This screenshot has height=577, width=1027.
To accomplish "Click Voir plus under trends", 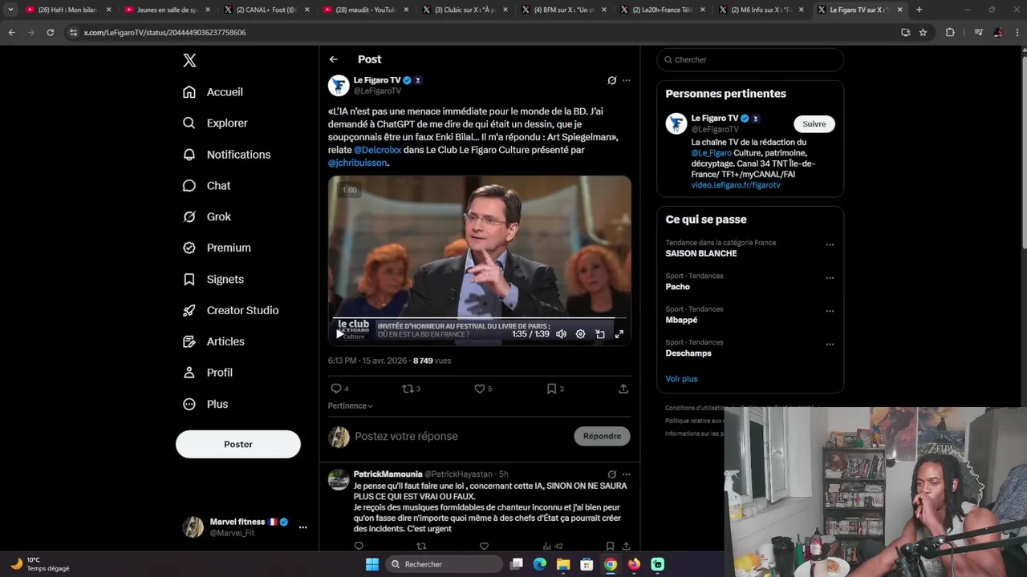I will pyautogui.click(x=681, y=379).
